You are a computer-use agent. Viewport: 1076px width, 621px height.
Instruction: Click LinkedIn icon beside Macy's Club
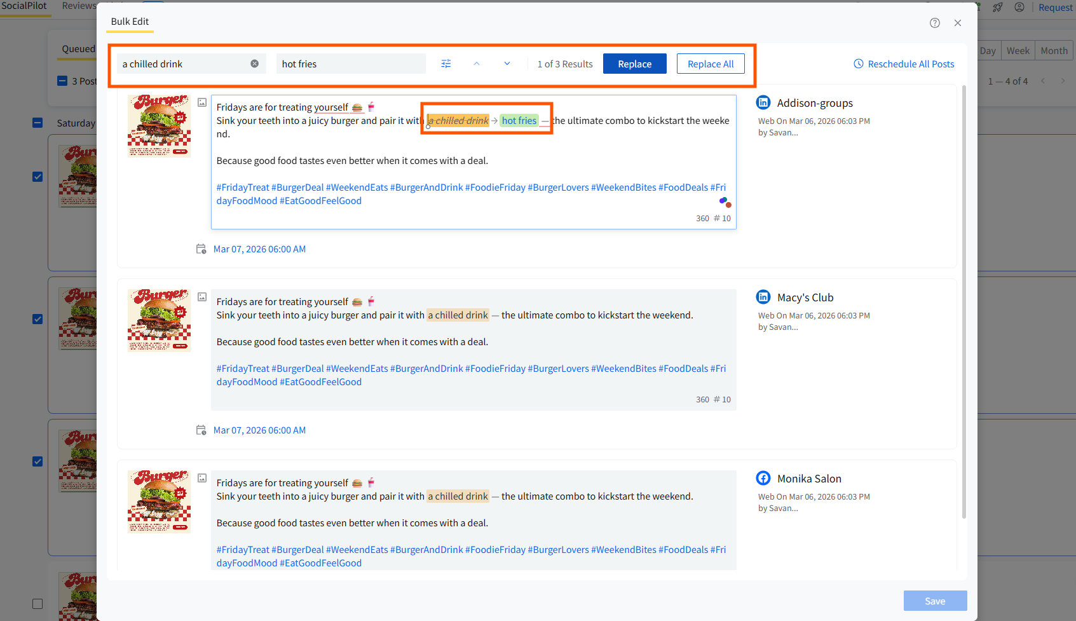click(763, 297)
